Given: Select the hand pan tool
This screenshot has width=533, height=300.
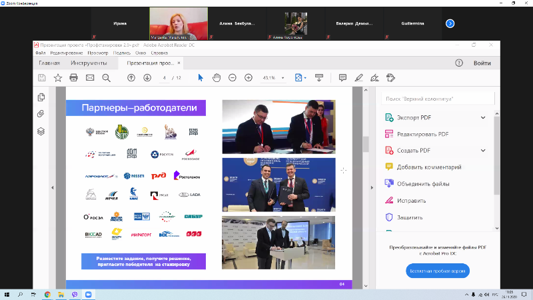Looking at the screenshot, I should point(217,78).
